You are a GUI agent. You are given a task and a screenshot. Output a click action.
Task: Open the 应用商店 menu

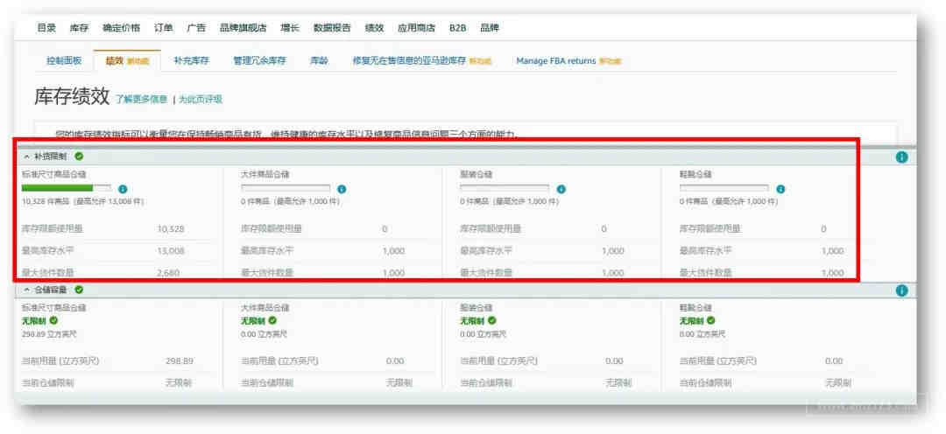pos(416,28)
